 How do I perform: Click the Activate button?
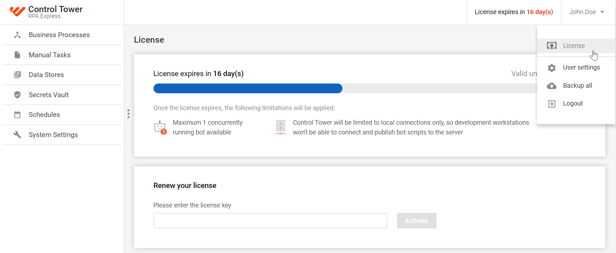tap(416, 221)
